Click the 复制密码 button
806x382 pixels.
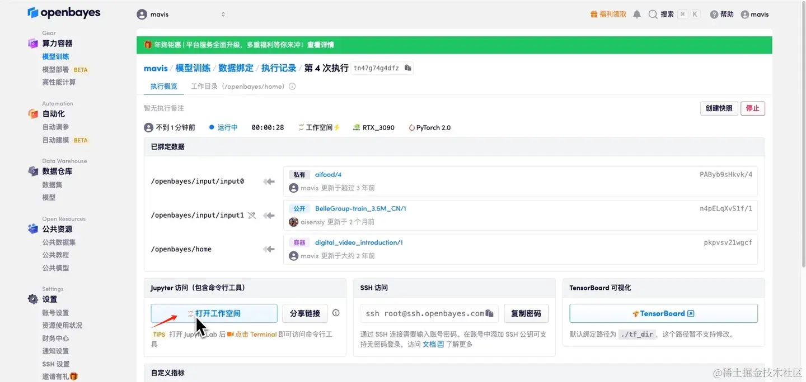click(526, 313)
